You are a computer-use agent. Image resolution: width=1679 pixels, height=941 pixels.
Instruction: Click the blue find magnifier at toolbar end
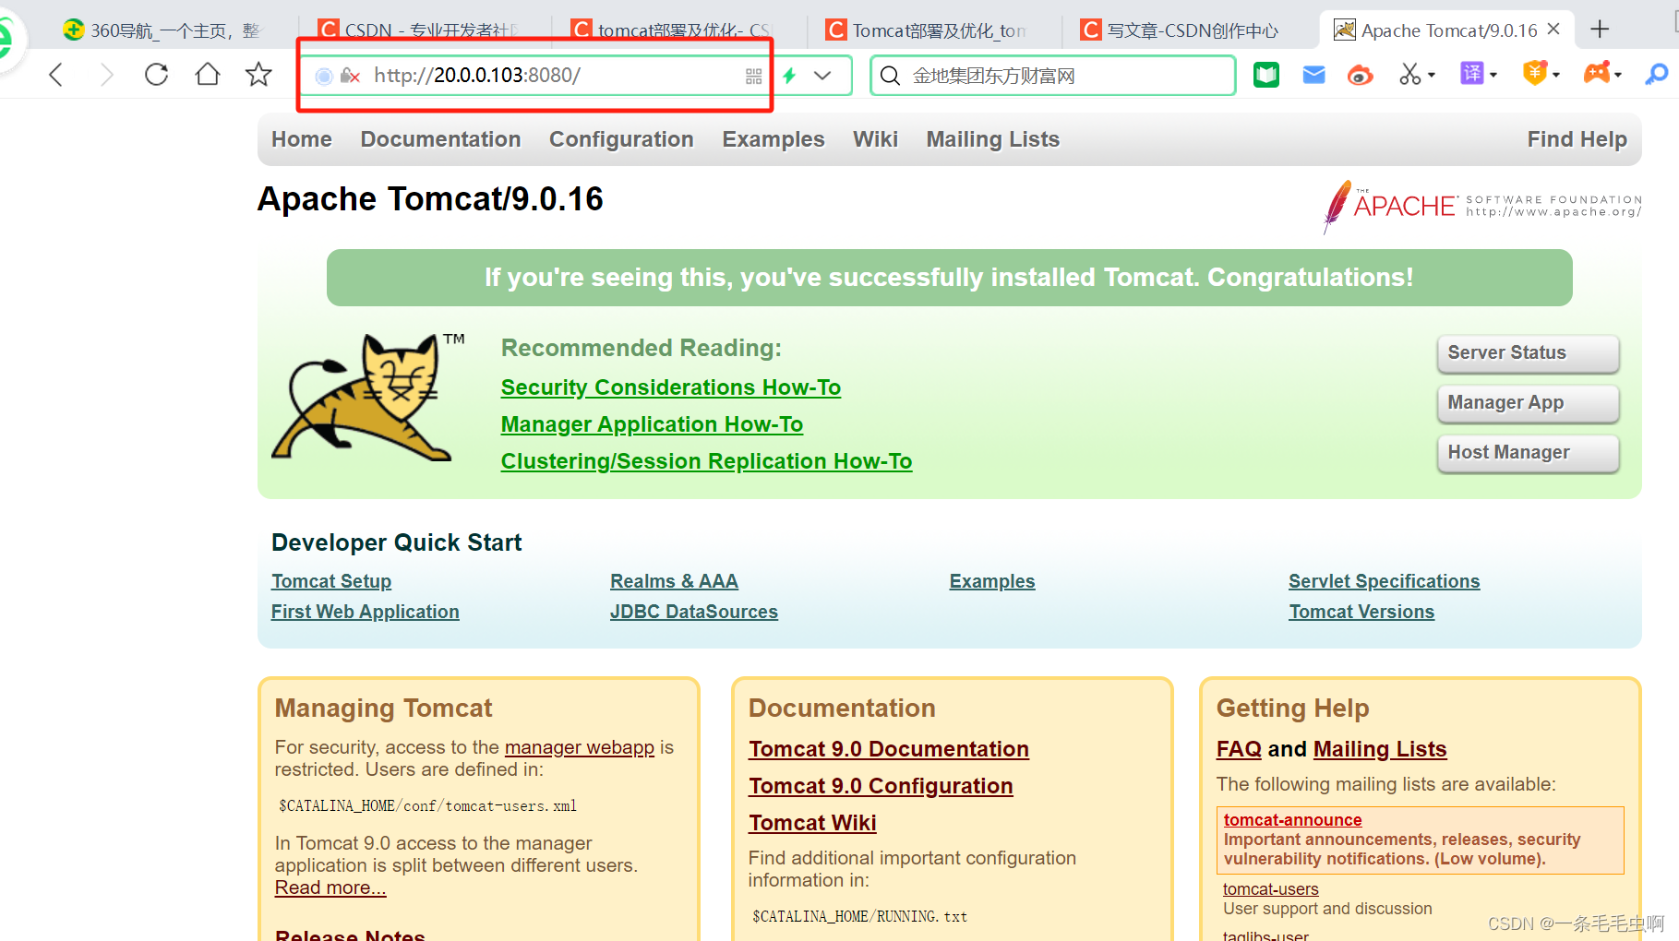coord(1657,74)
